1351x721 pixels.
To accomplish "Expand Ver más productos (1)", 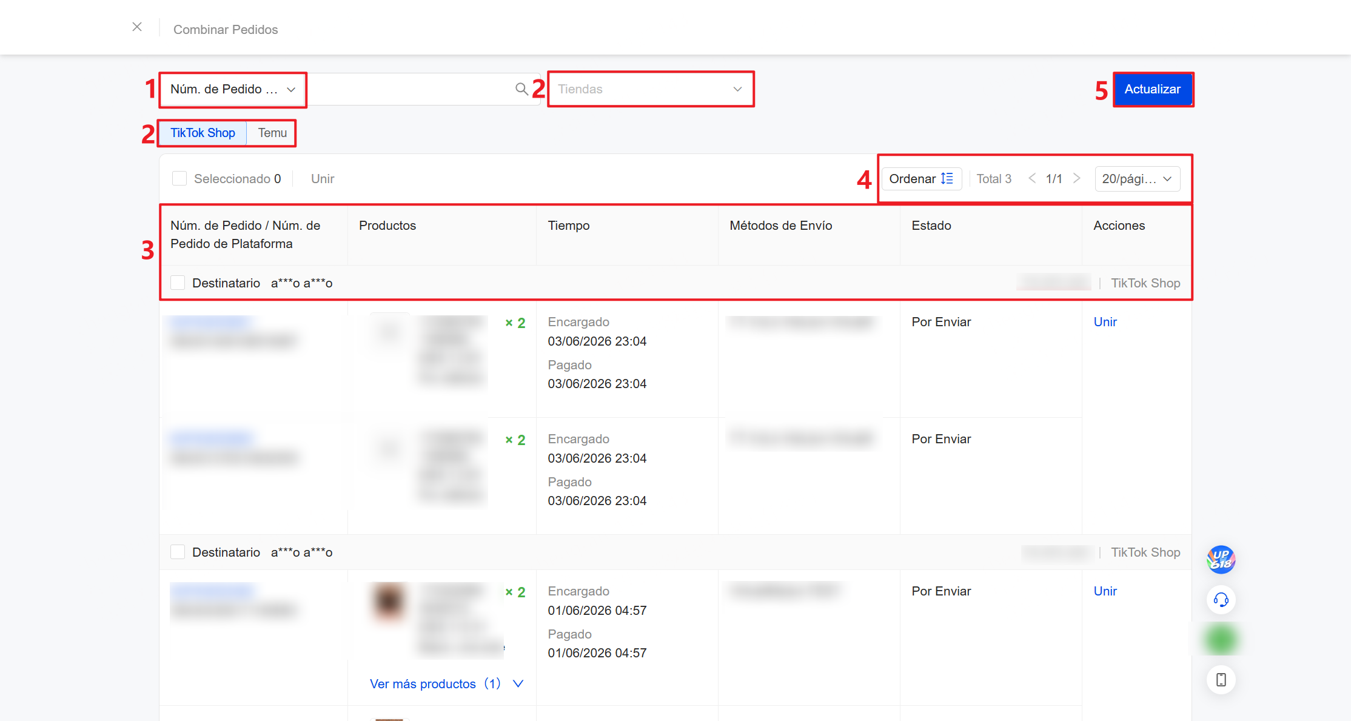I will pos(446,684).
